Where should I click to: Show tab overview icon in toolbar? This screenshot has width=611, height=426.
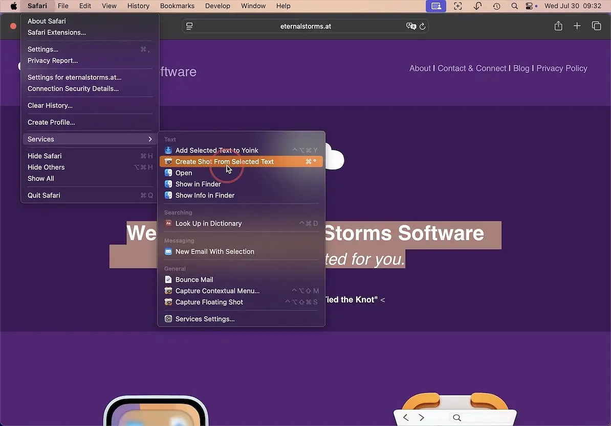tap(596, 26)
